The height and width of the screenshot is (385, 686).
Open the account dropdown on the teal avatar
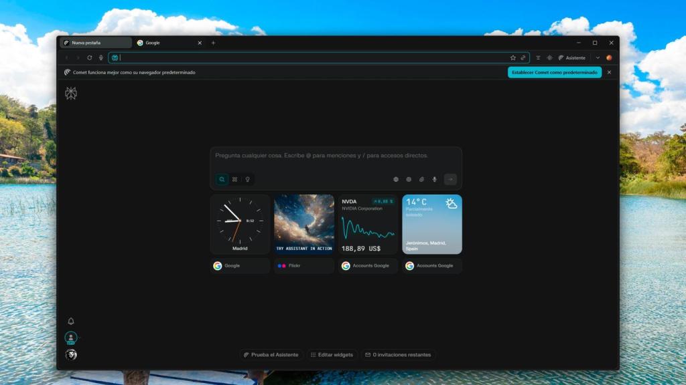click(x=70, y=338)
